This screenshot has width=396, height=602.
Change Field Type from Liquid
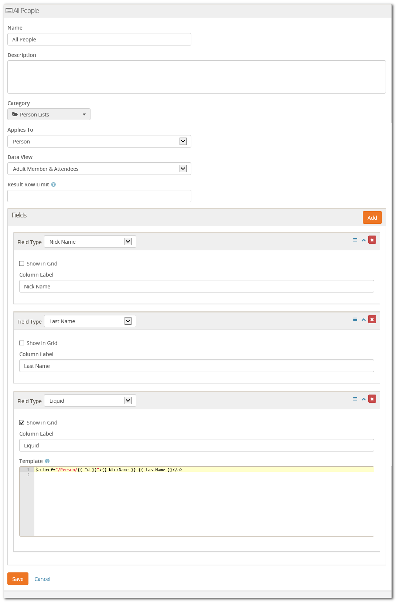click(x=90, y=401)
